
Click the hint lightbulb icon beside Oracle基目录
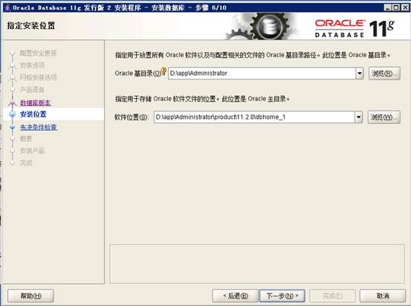[x=164, y=71]
